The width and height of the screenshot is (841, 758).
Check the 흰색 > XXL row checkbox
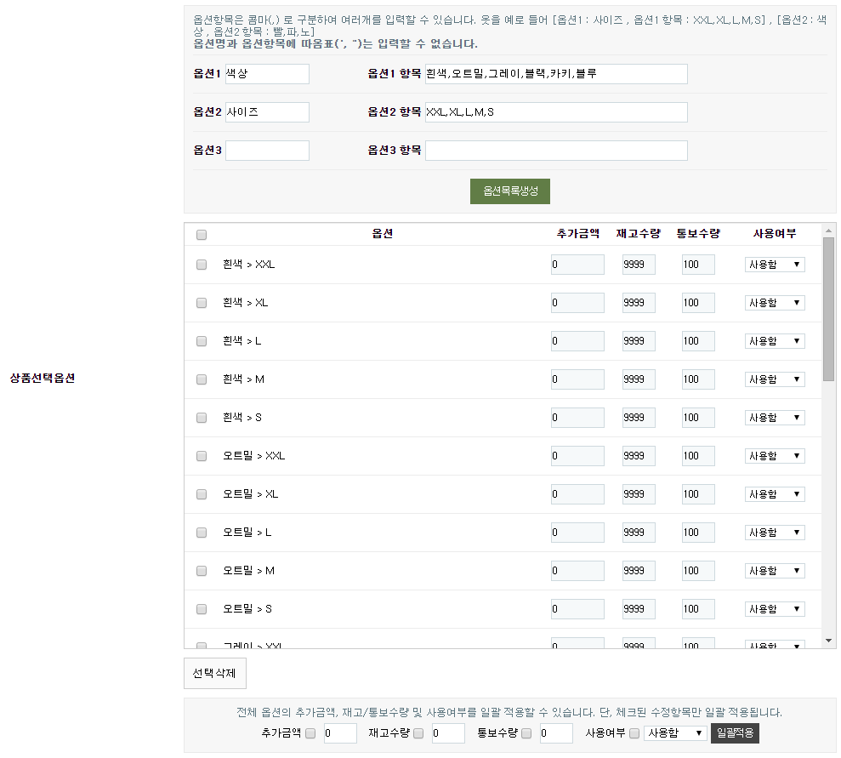point(202,265)
